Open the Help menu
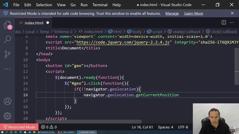This screenshot has height=134, width=239. [x=117, y=5]
